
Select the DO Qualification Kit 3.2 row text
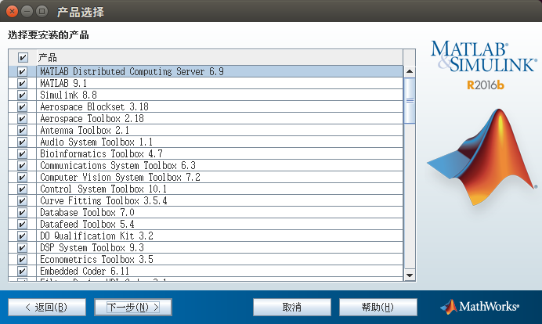[x=96, y=236]
